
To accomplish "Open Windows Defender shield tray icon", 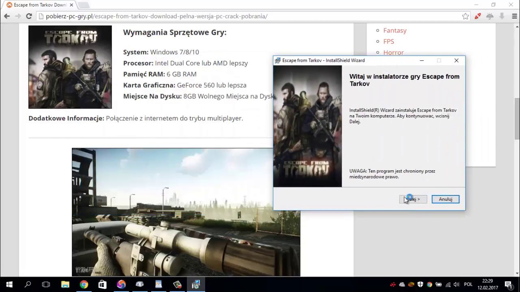I will point(420,284).
